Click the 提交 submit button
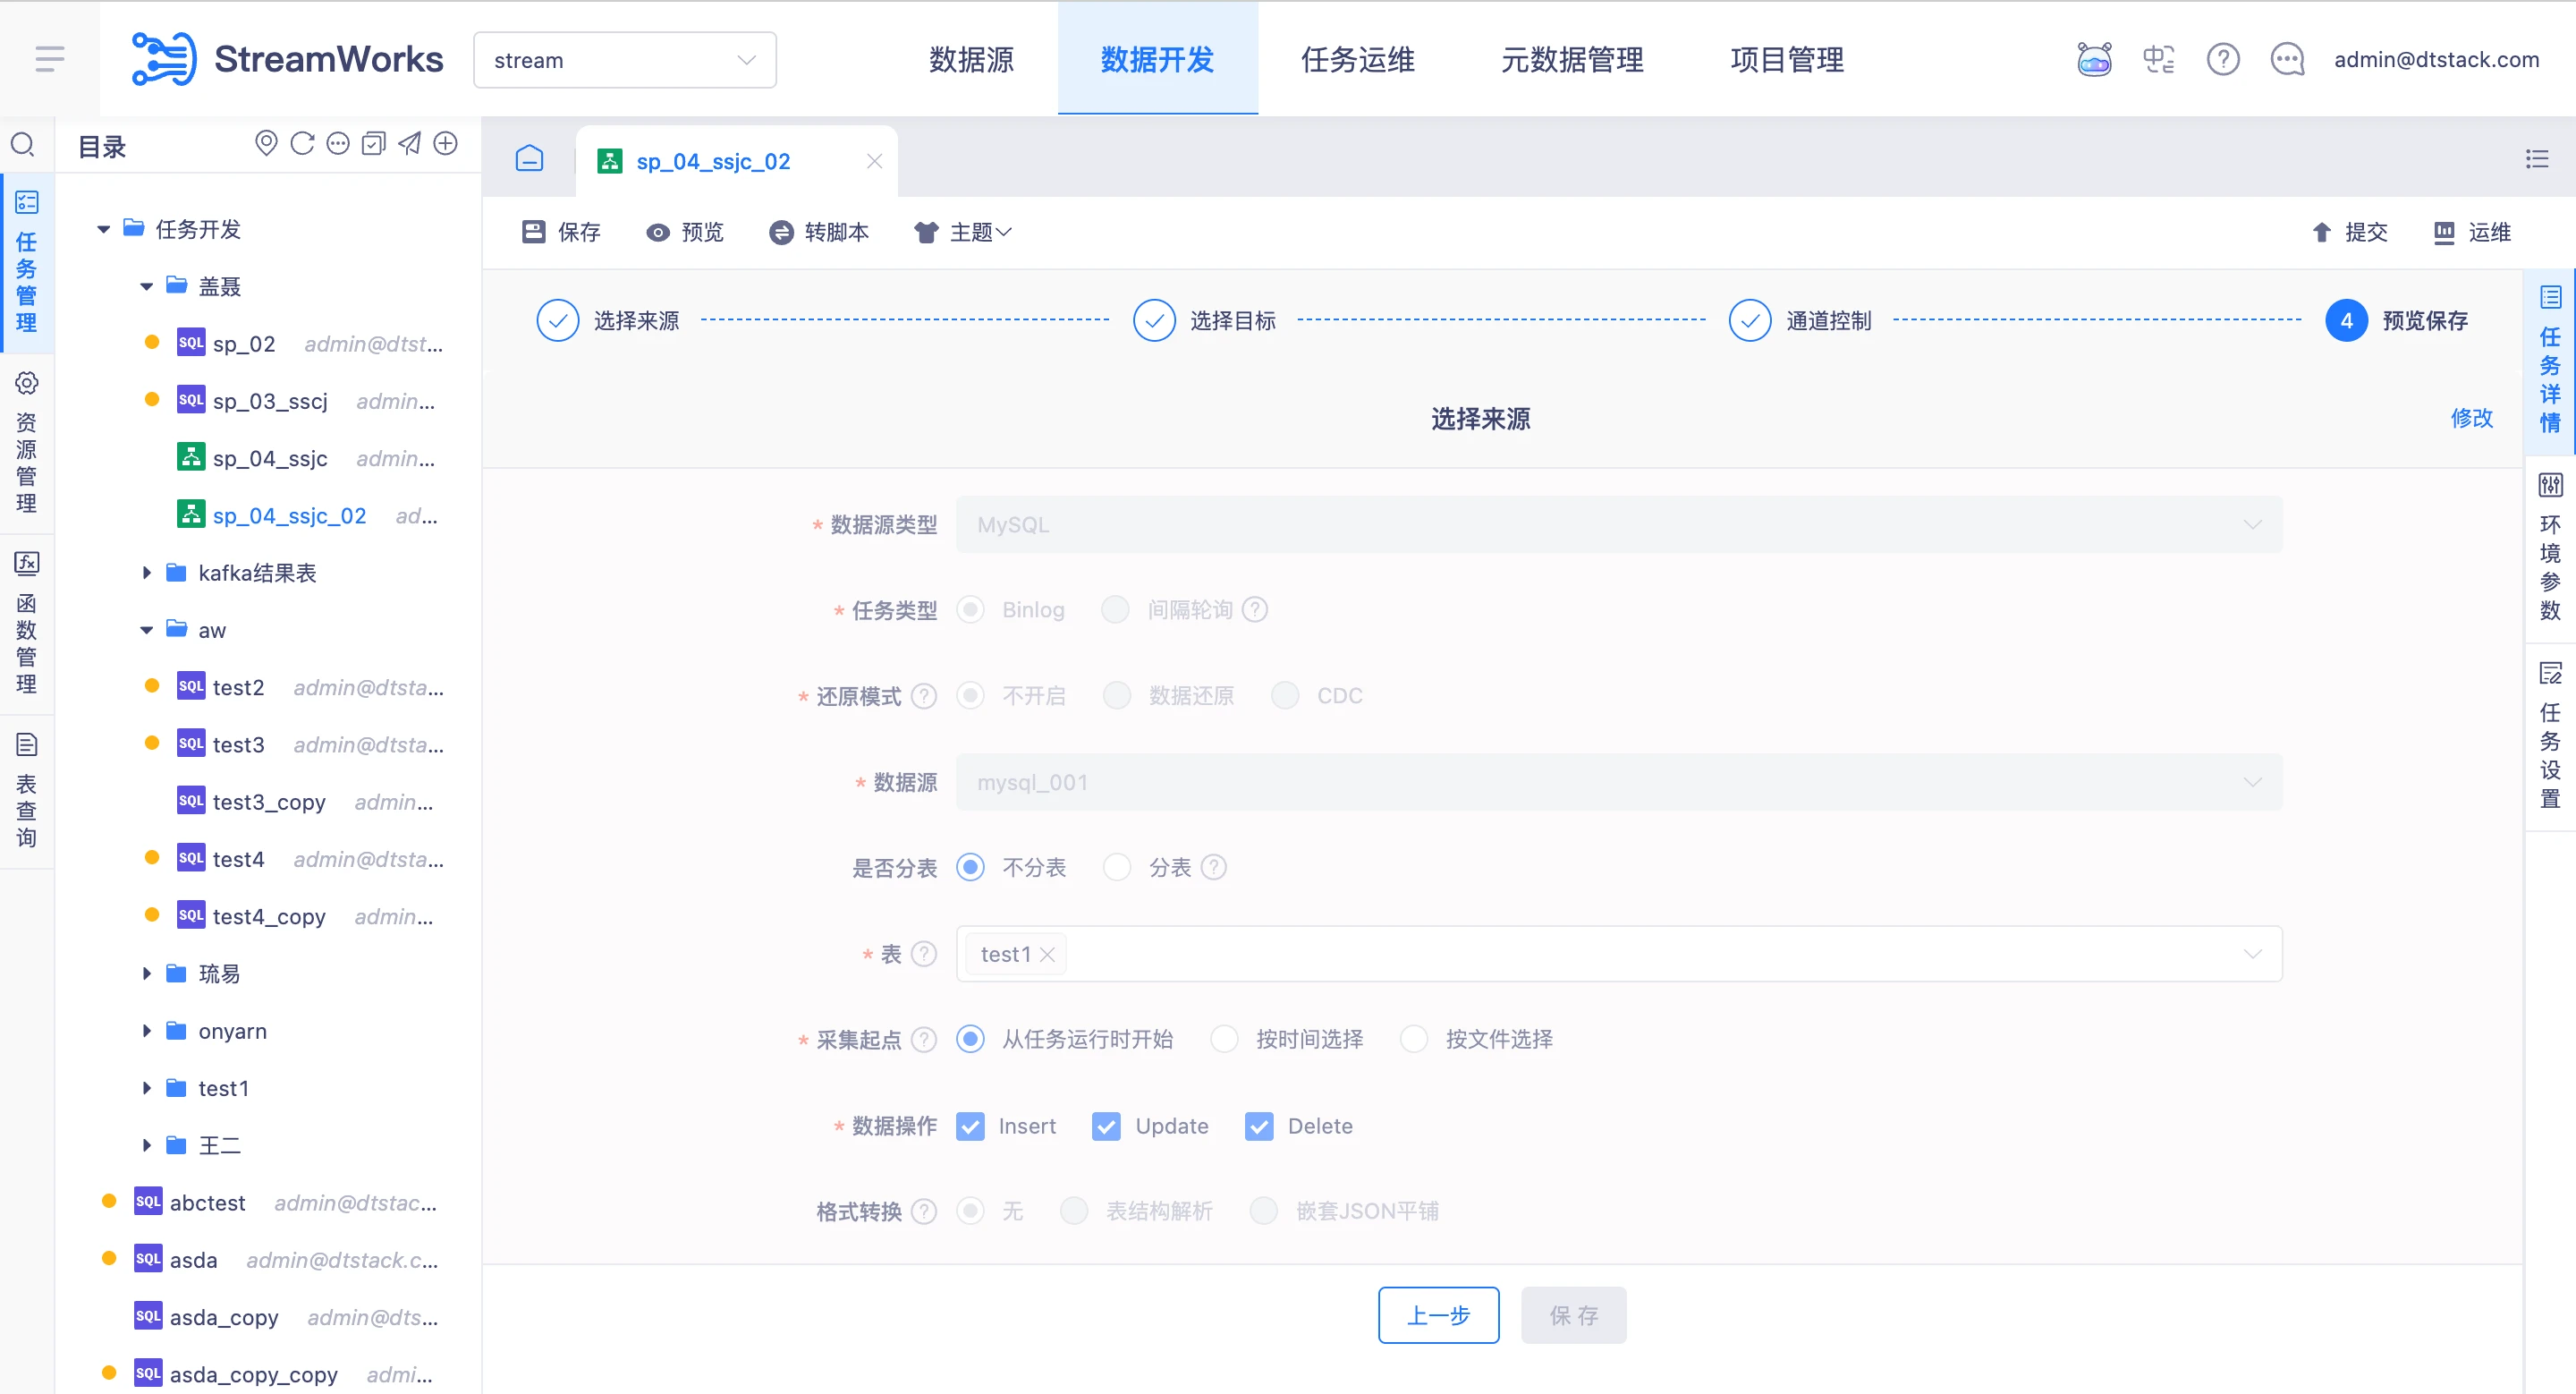This screenshot has width=2576, height=1394. [x=2350, y=232]
